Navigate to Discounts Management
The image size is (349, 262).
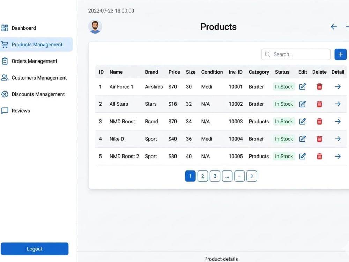(38, 94)
